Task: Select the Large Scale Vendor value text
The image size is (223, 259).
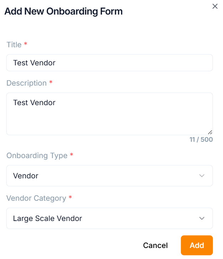Action: [47, 218]
